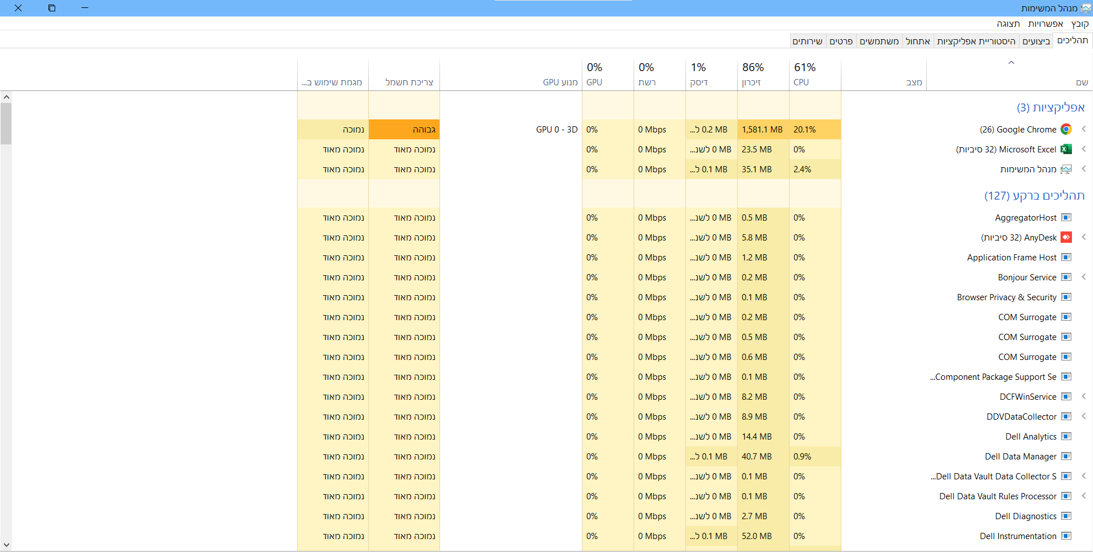
Task: Expand the AnyDesk process group
Action: (1084, 237)
